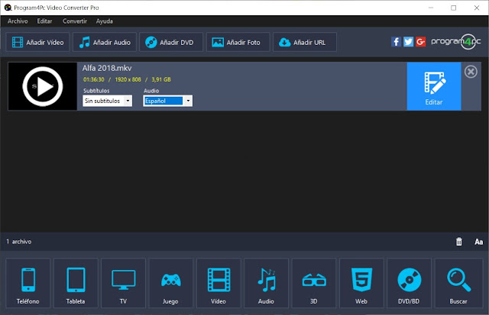Select the Teléfono output category

(x=28, y=283)
